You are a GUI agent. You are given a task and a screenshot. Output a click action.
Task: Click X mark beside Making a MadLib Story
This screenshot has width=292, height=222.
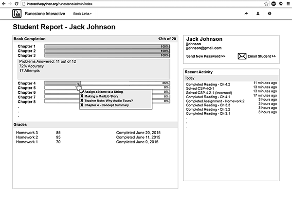82,96
